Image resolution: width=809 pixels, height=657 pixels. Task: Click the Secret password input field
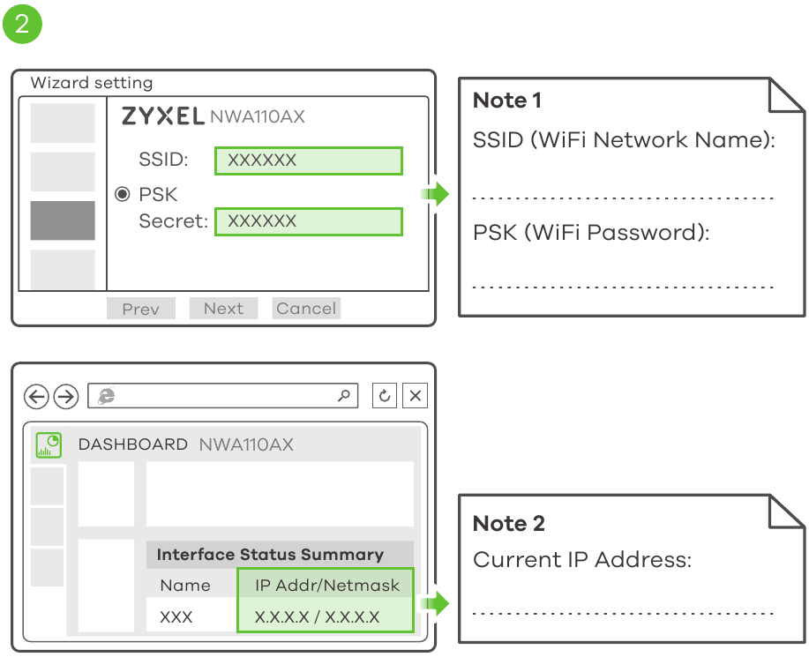tap(308, 221)
